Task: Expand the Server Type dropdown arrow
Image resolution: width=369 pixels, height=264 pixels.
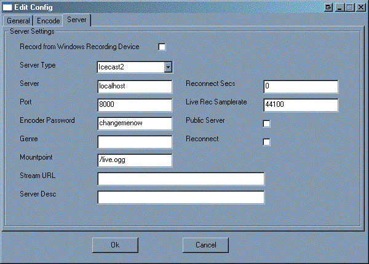Action: [x=167, y=68]
